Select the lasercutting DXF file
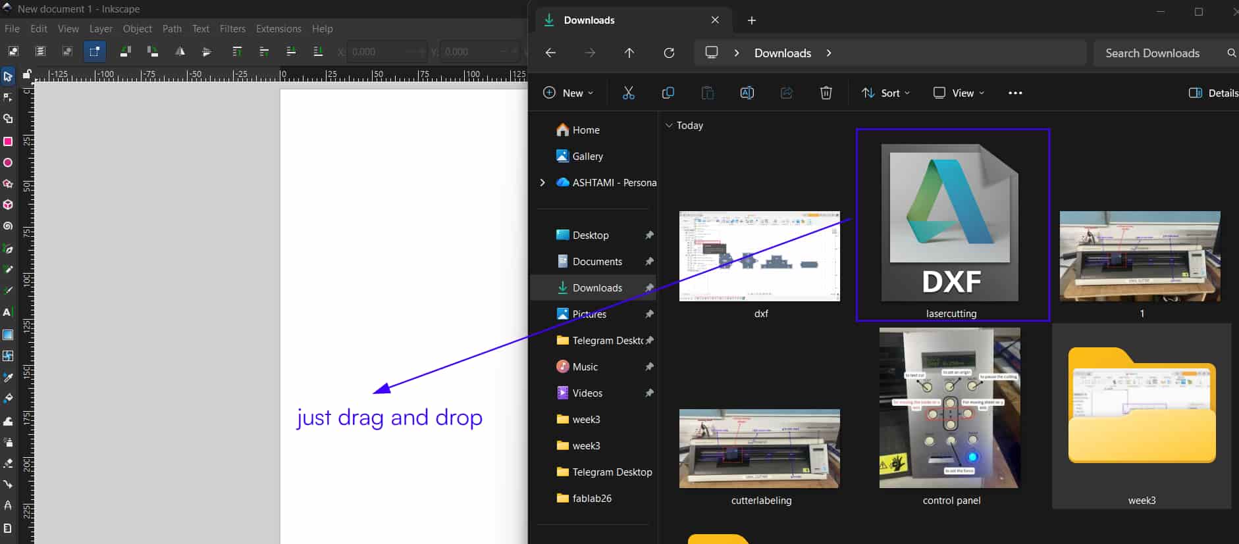Screen dimensions: 1239x544 click(x=951, y=224)
